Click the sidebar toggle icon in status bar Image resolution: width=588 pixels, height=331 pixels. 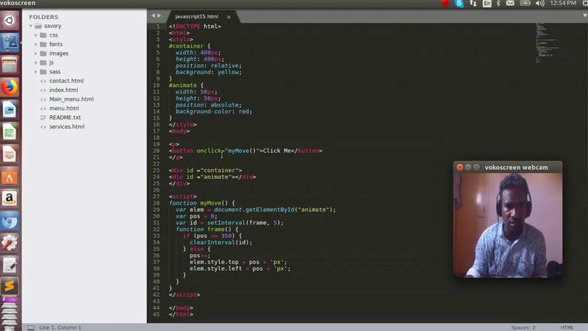31,327
